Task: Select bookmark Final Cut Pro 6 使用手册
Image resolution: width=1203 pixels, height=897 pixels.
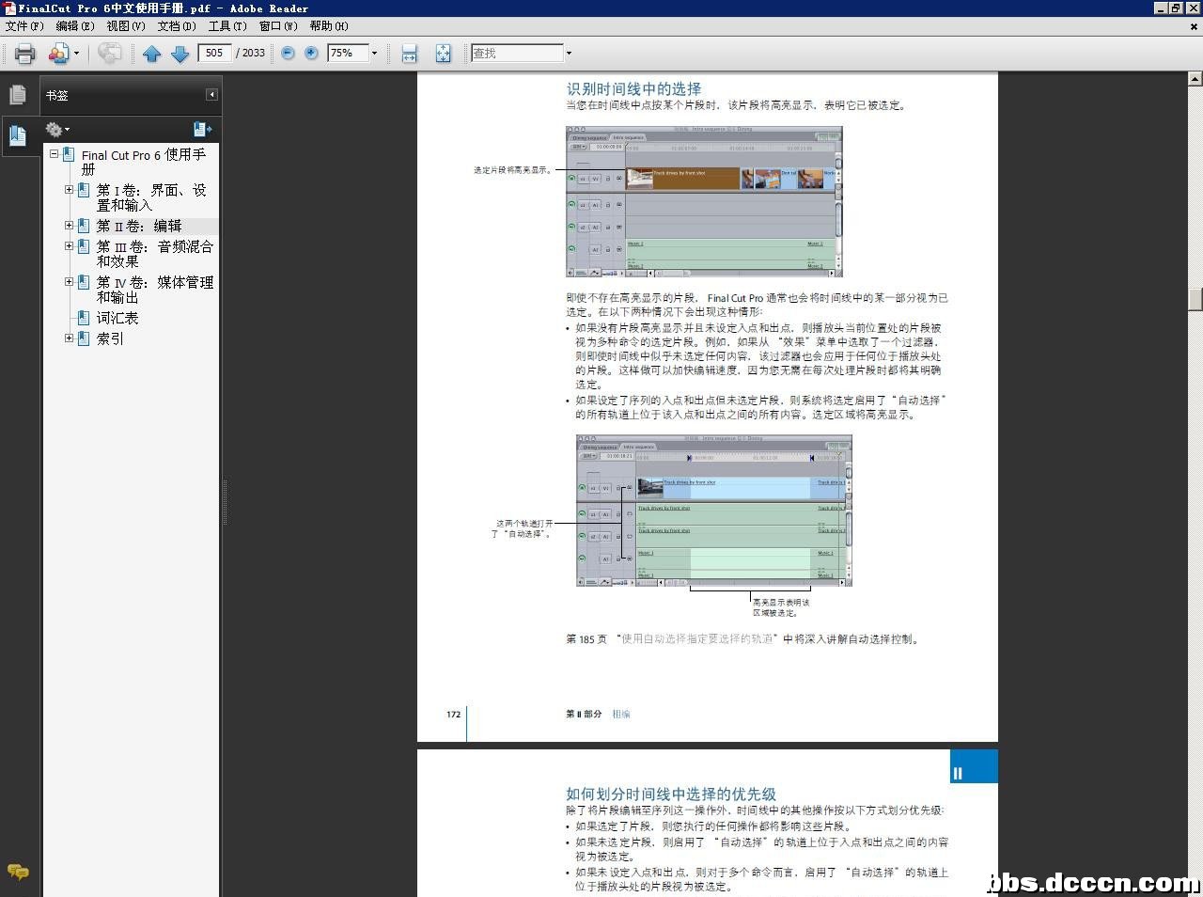Action: click(144, 162)
